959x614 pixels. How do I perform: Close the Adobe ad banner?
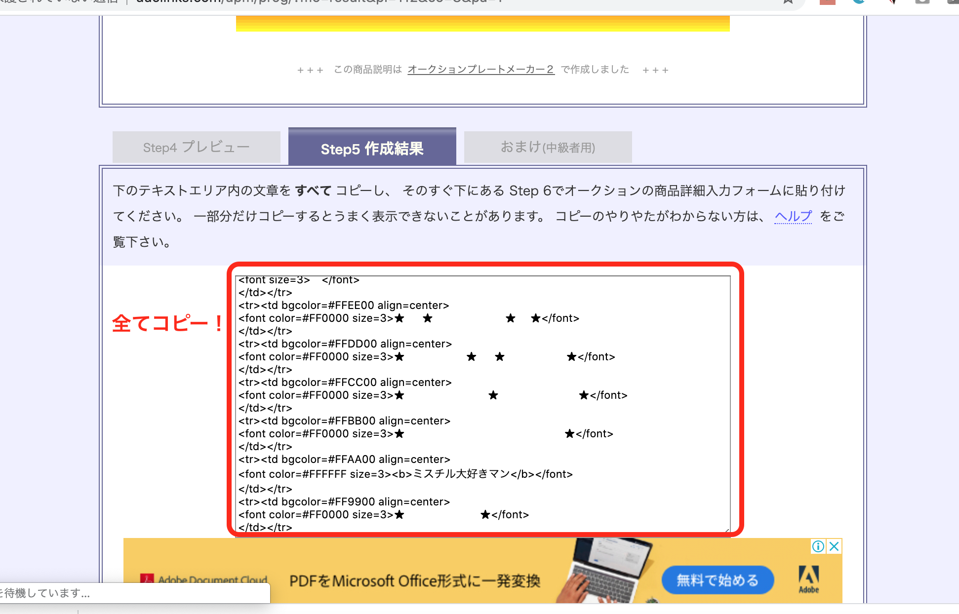click(x=835, y=546)
